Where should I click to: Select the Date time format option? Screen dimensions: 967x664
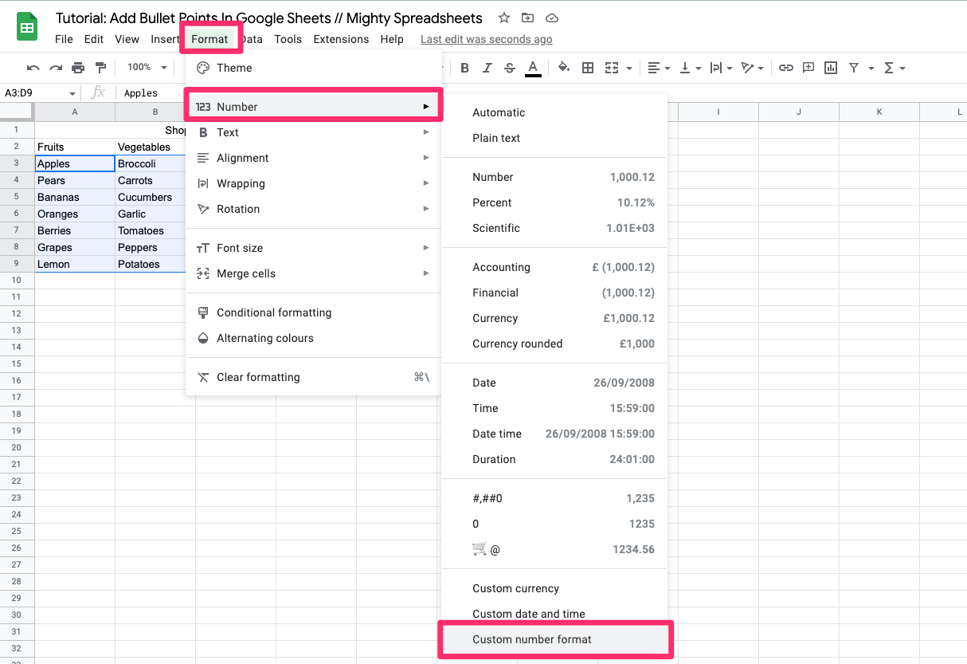pos(555,434)
